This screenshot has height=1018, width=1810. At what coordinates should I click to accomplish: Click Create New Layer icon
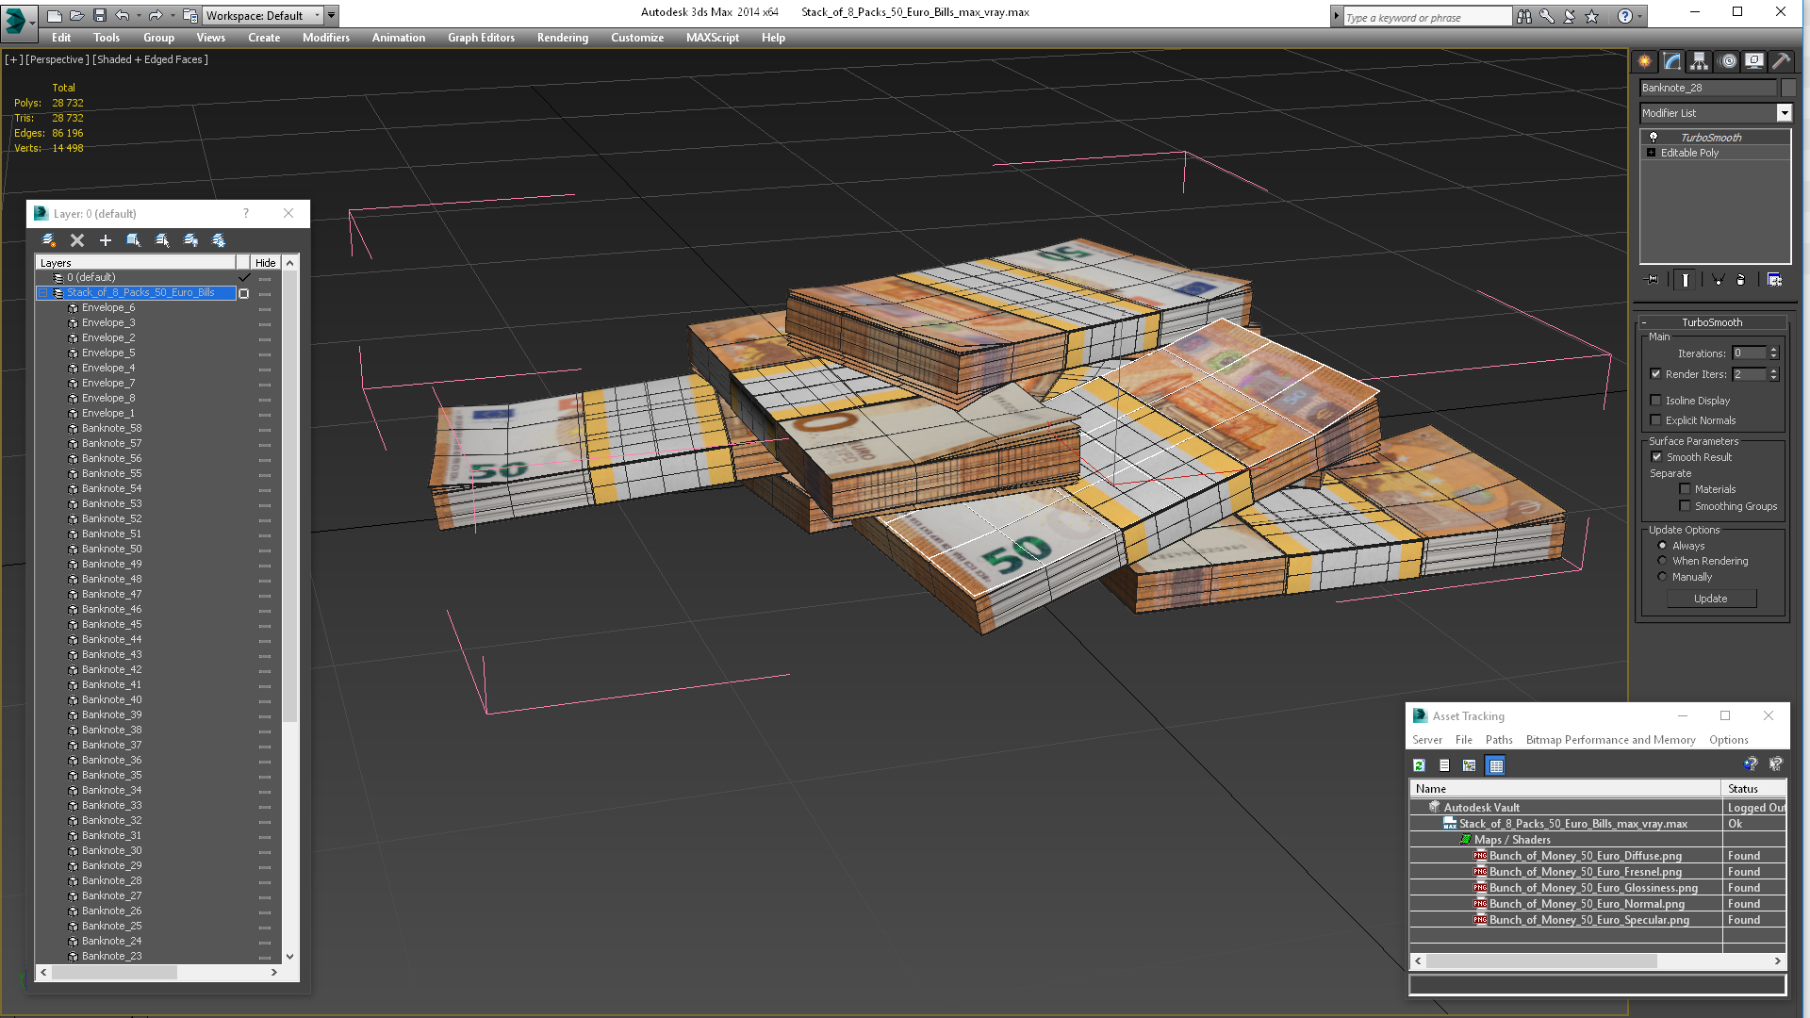click(49, 240)
